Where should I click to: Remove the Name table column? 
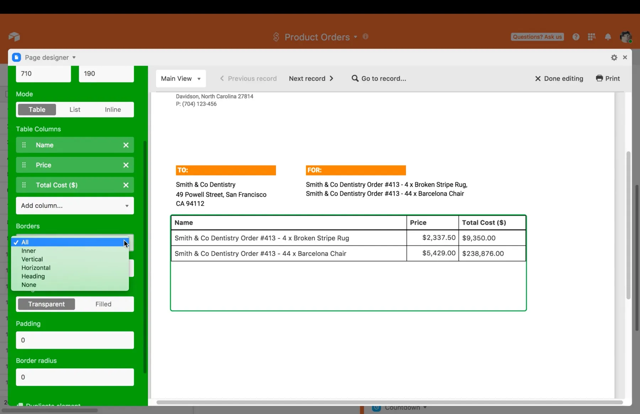click(126, 145)
